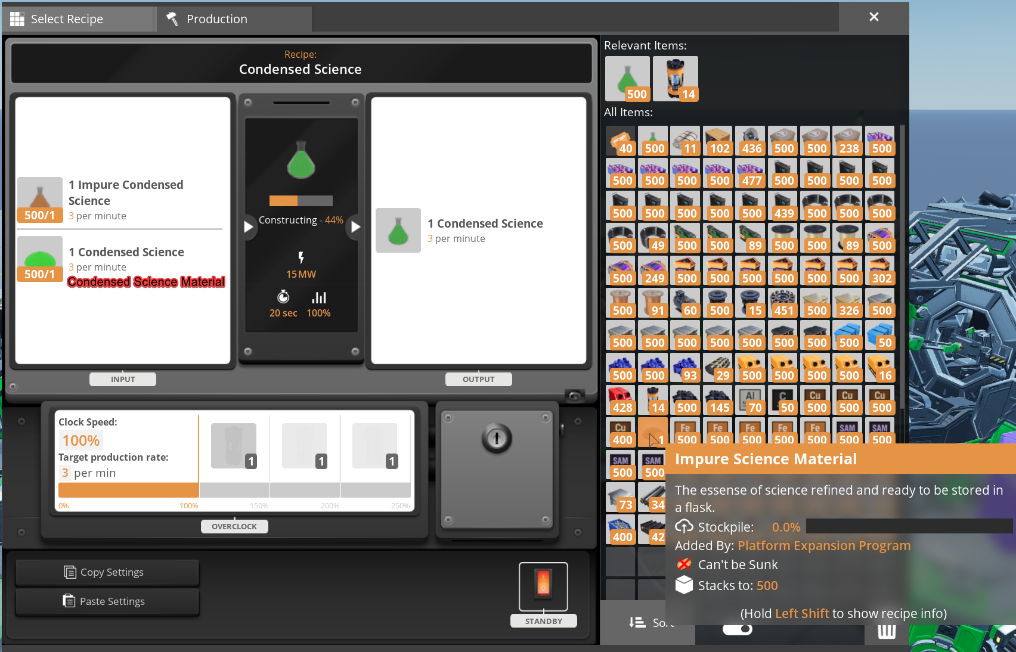Select the 14-count canister in Relevant Items
The width and height of the screenshot is (1016, 652).
676,79
